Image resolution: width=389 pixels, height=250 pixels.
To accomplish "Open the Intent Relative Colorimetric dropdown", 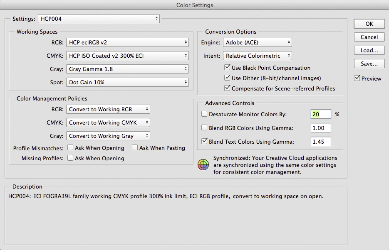I will [258, 56].
